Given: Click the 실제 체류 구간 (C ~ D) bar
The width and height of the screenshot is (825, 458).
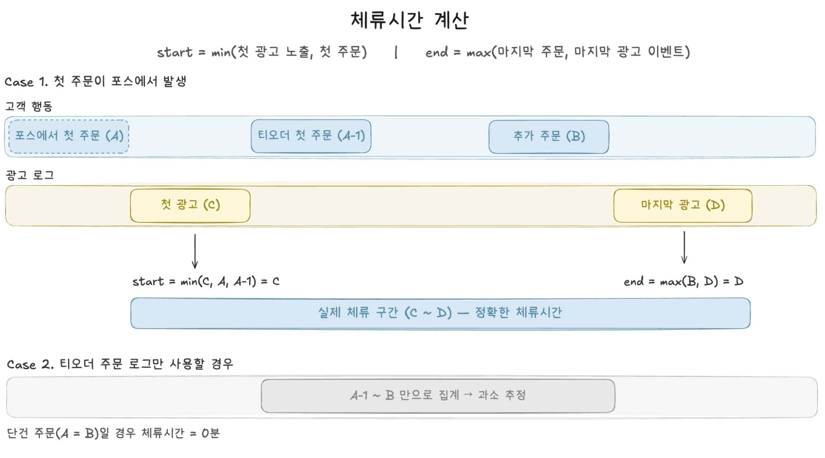Looking at the screenshot, I should click(x=440, y=313).
